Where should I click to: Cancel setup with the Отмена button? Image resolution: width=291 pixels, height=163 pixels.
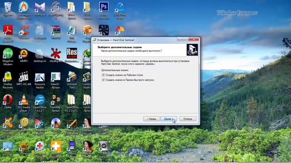click(188, 119)
